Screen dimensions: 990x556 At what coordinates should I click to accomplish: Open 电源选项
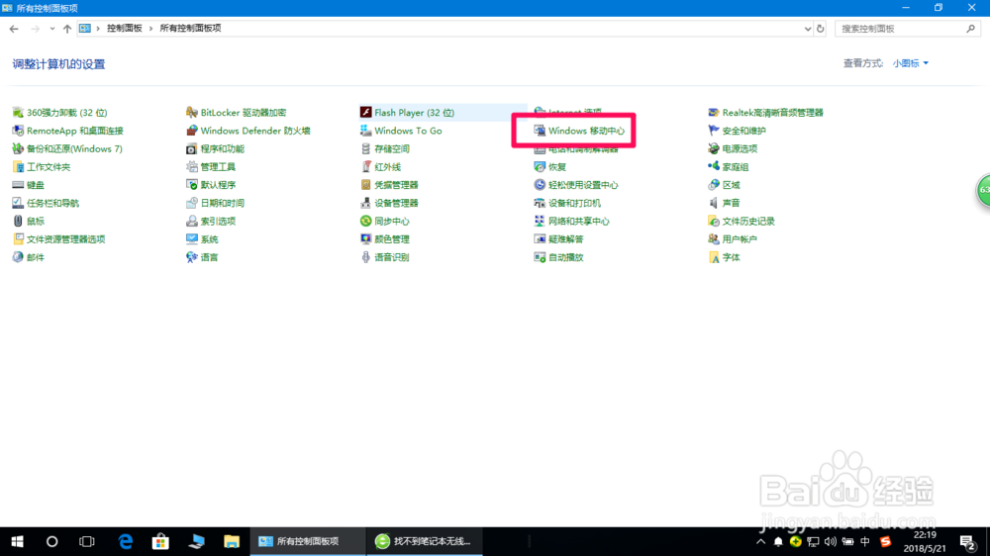tap(733, 149)
